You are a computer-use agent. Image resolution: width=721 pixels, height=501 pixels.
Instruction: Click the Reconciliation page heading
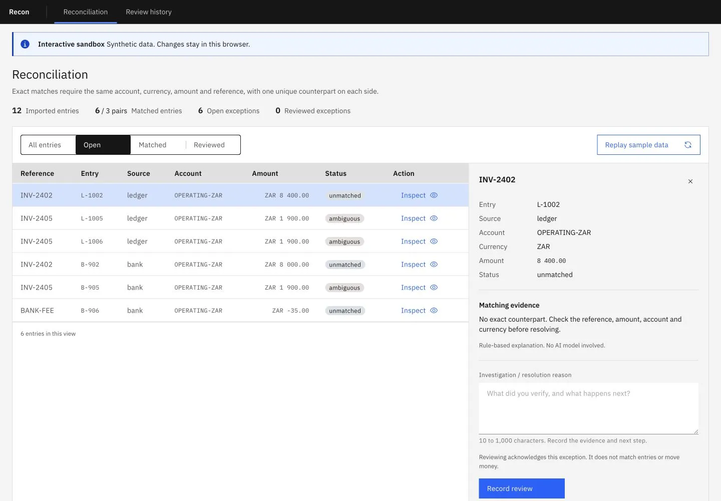pos(50,75)
